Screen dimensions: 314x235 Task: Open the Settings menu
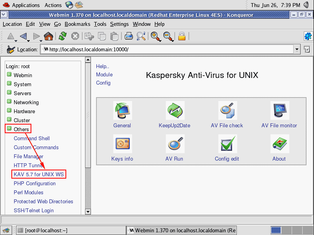pyautogui.click(x=119, y=24)
